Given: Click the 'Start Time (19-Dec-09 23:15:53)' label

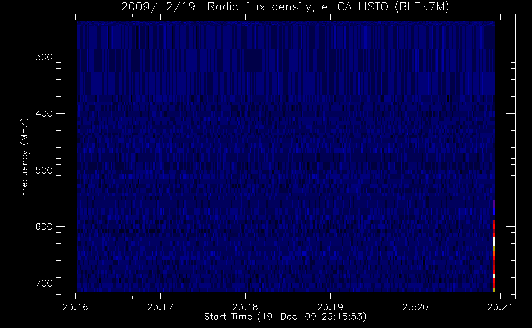Looking at the screenshot, I should (x=285, y=317).
